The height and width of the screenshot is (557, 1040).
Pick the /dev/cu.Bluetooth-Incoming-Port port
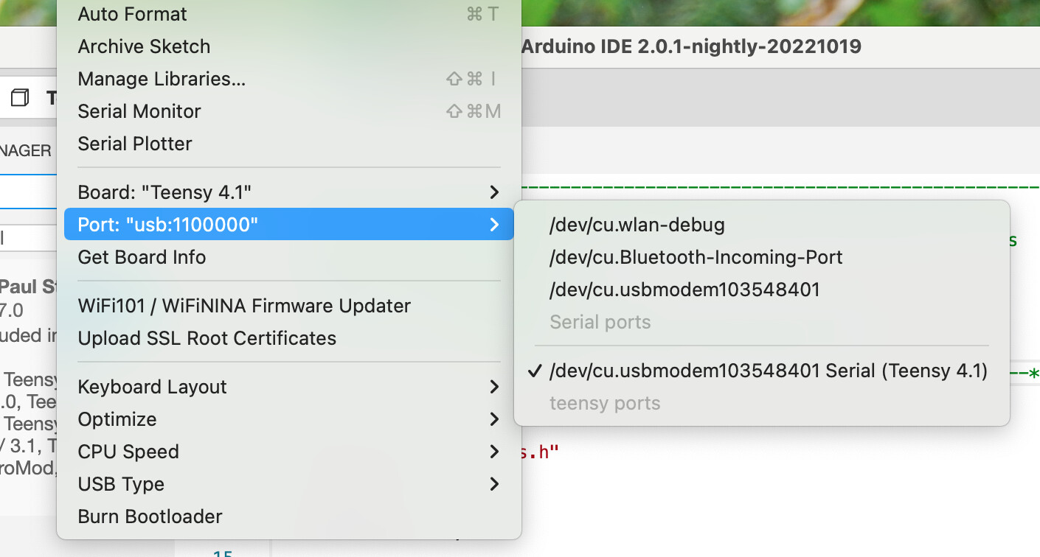[x=696, y=257]
